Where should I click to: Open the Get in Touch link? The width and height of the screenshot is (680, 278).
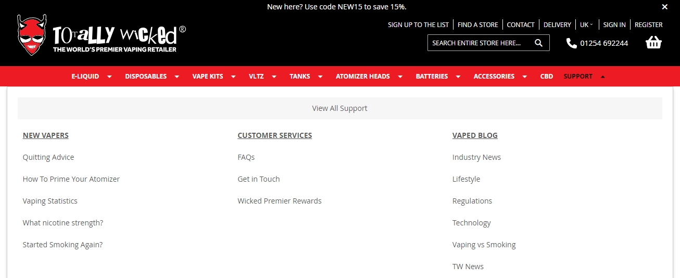(x=259, y=179)
